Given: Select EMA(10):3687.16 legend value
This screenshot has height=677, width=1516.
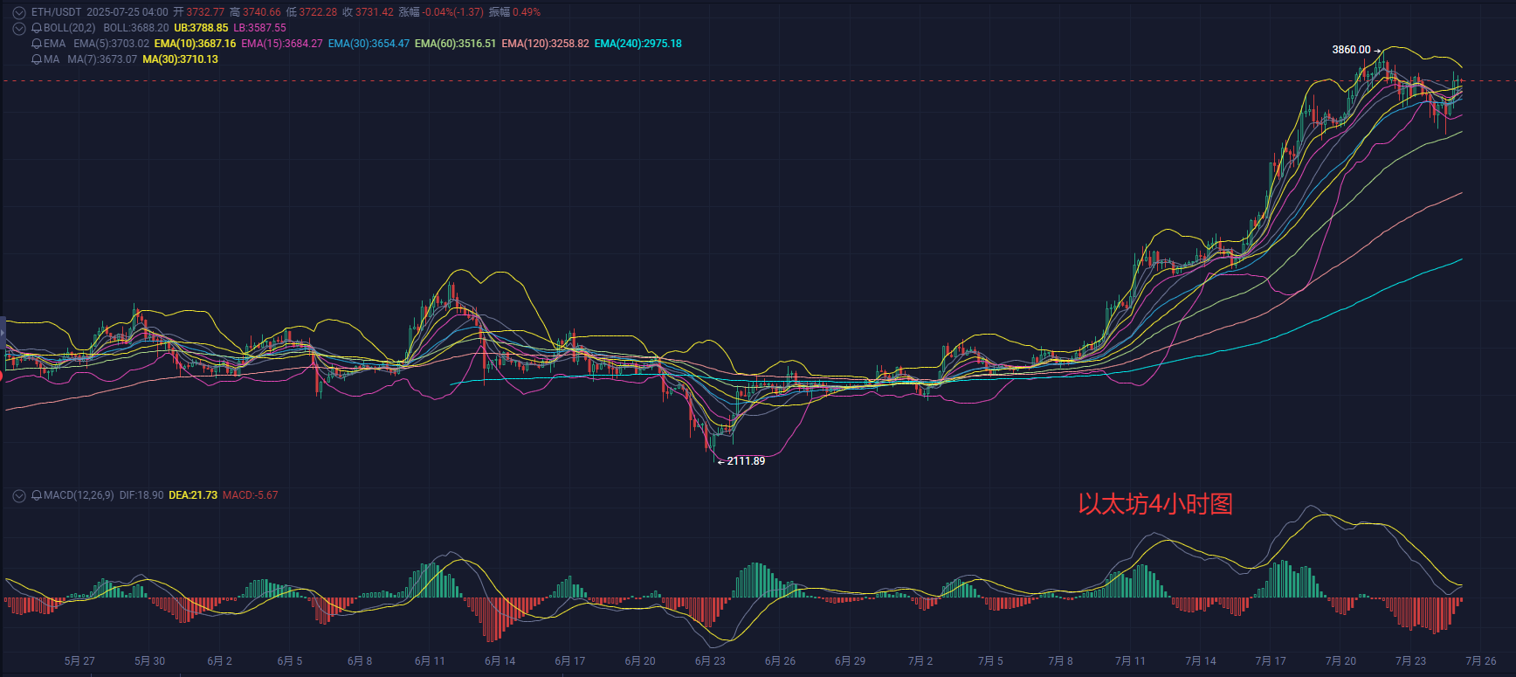Looking at the screenshot, I should point(195,44).
